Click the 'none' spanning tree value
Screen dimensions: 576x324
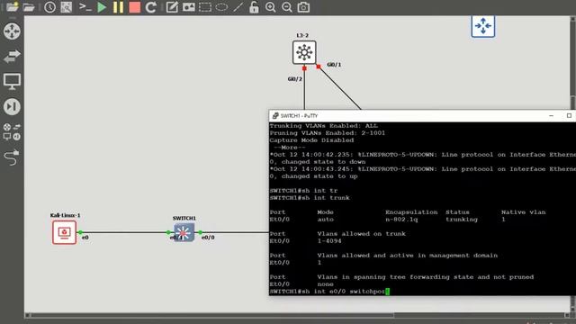(325, 284)
